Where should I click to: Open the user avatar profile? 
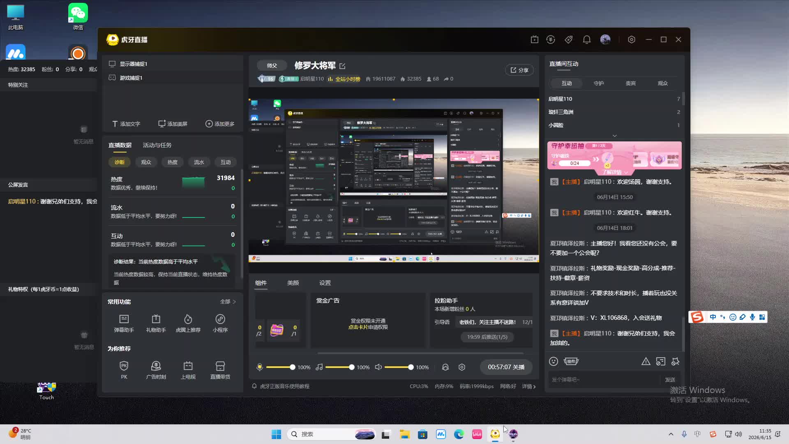(605, 39)
